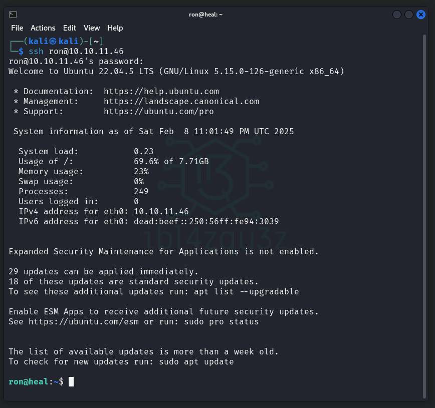Image resolution: width=435 pixels, height=408 pixels.
Task: Click the ubuntu.com/pro support link
Action: point(159,112)
